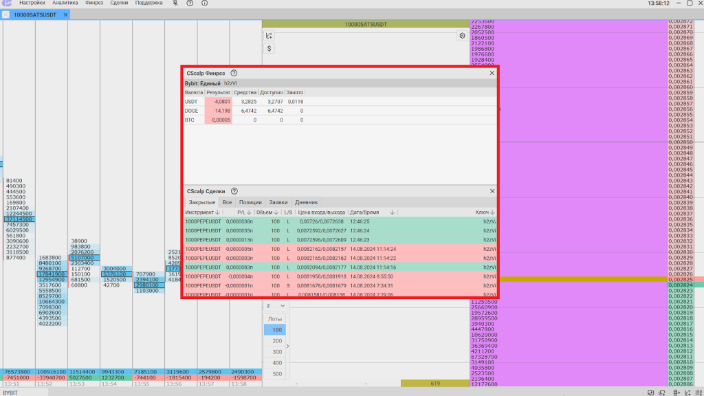Select the 500 lot size
The height and width of the screenshot is (396, 704).
click(276, 374)
